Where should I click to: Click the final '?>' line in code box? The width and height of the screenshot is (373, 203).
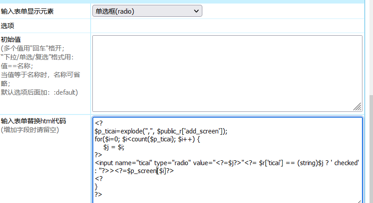(98, 195)
